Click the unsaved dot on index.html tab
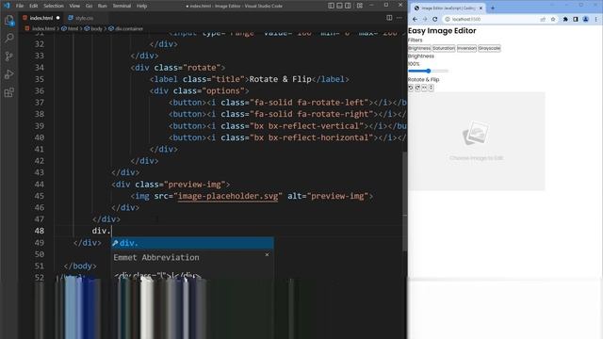603x339 pixels. (x=57, y=18)
